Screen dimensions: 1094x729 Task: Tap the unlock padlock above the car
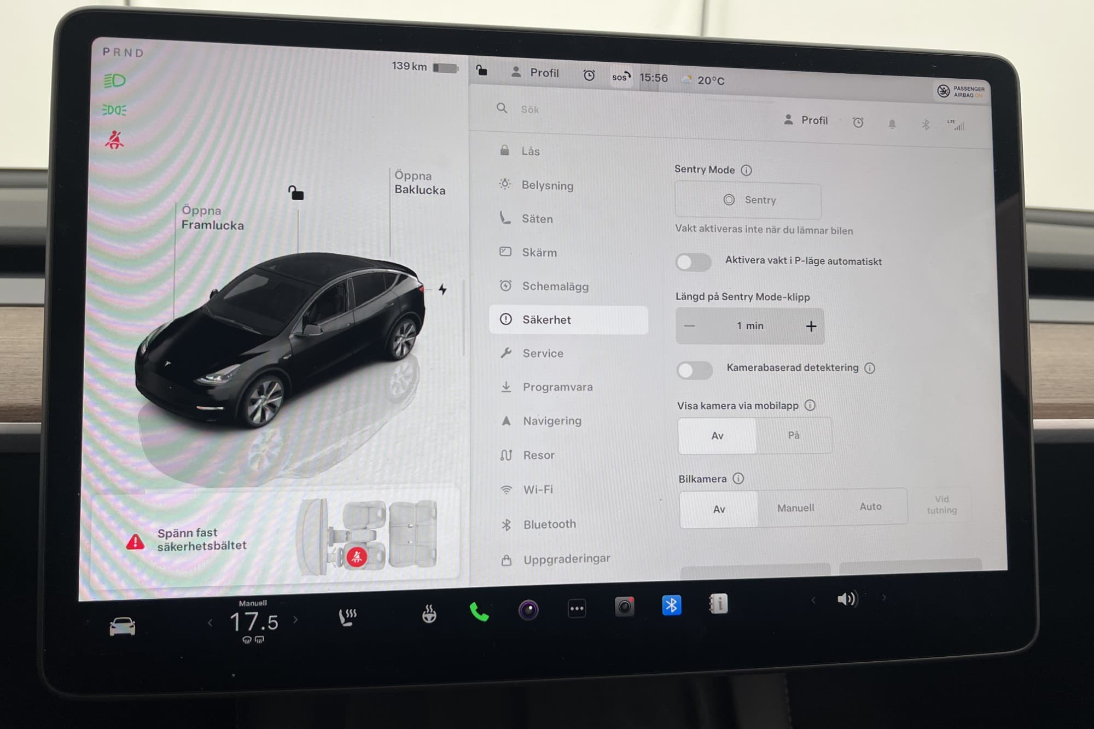[x=296, y=193]
